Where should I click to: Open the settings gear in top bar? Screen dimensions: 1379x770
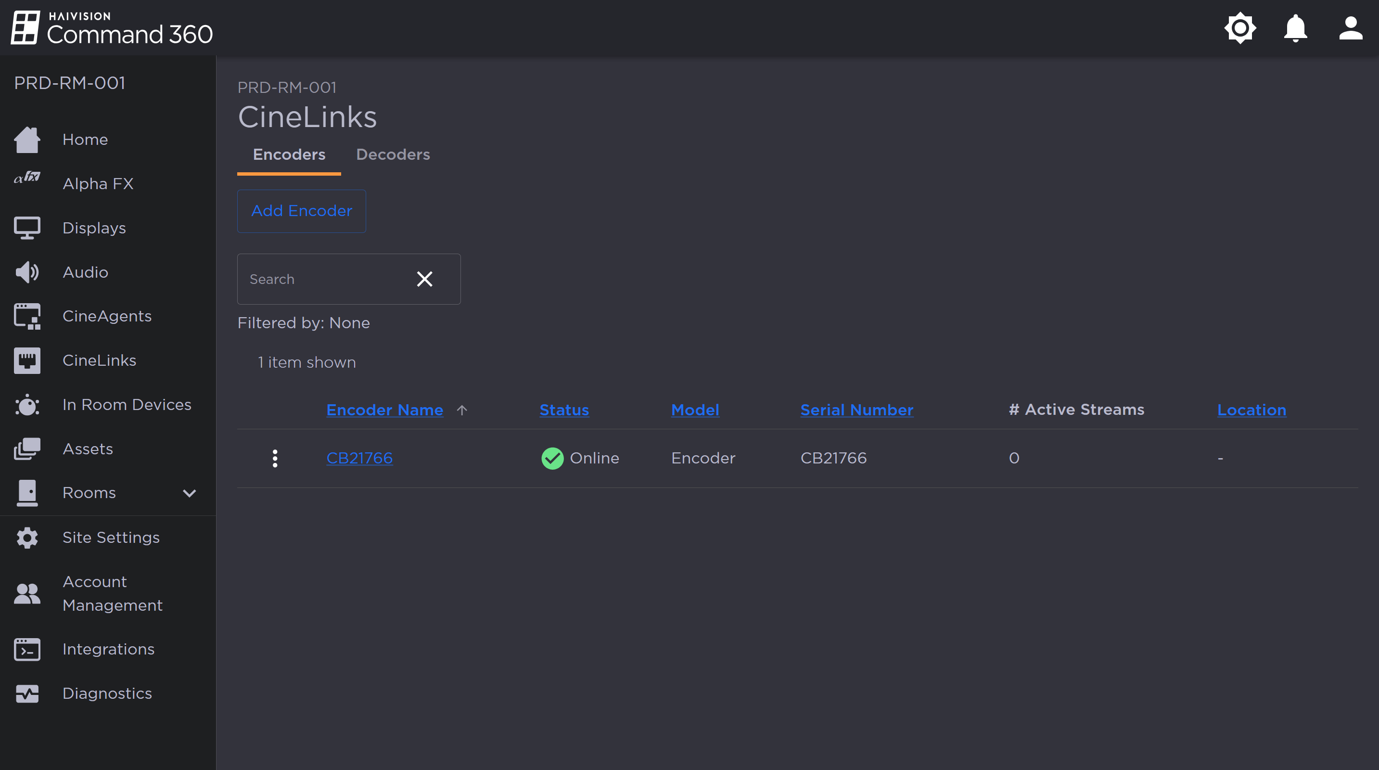pos(1240,28)
